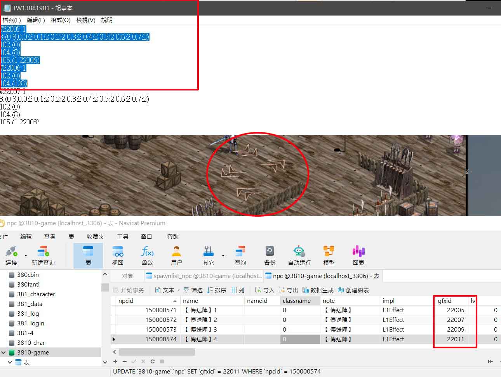This screenshot has width=501, height=377.
Task: Delete record with the minus button
Action: click(125, 361)
